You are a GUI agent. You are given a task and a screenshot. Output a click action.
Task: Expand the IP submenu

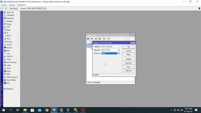8,33
